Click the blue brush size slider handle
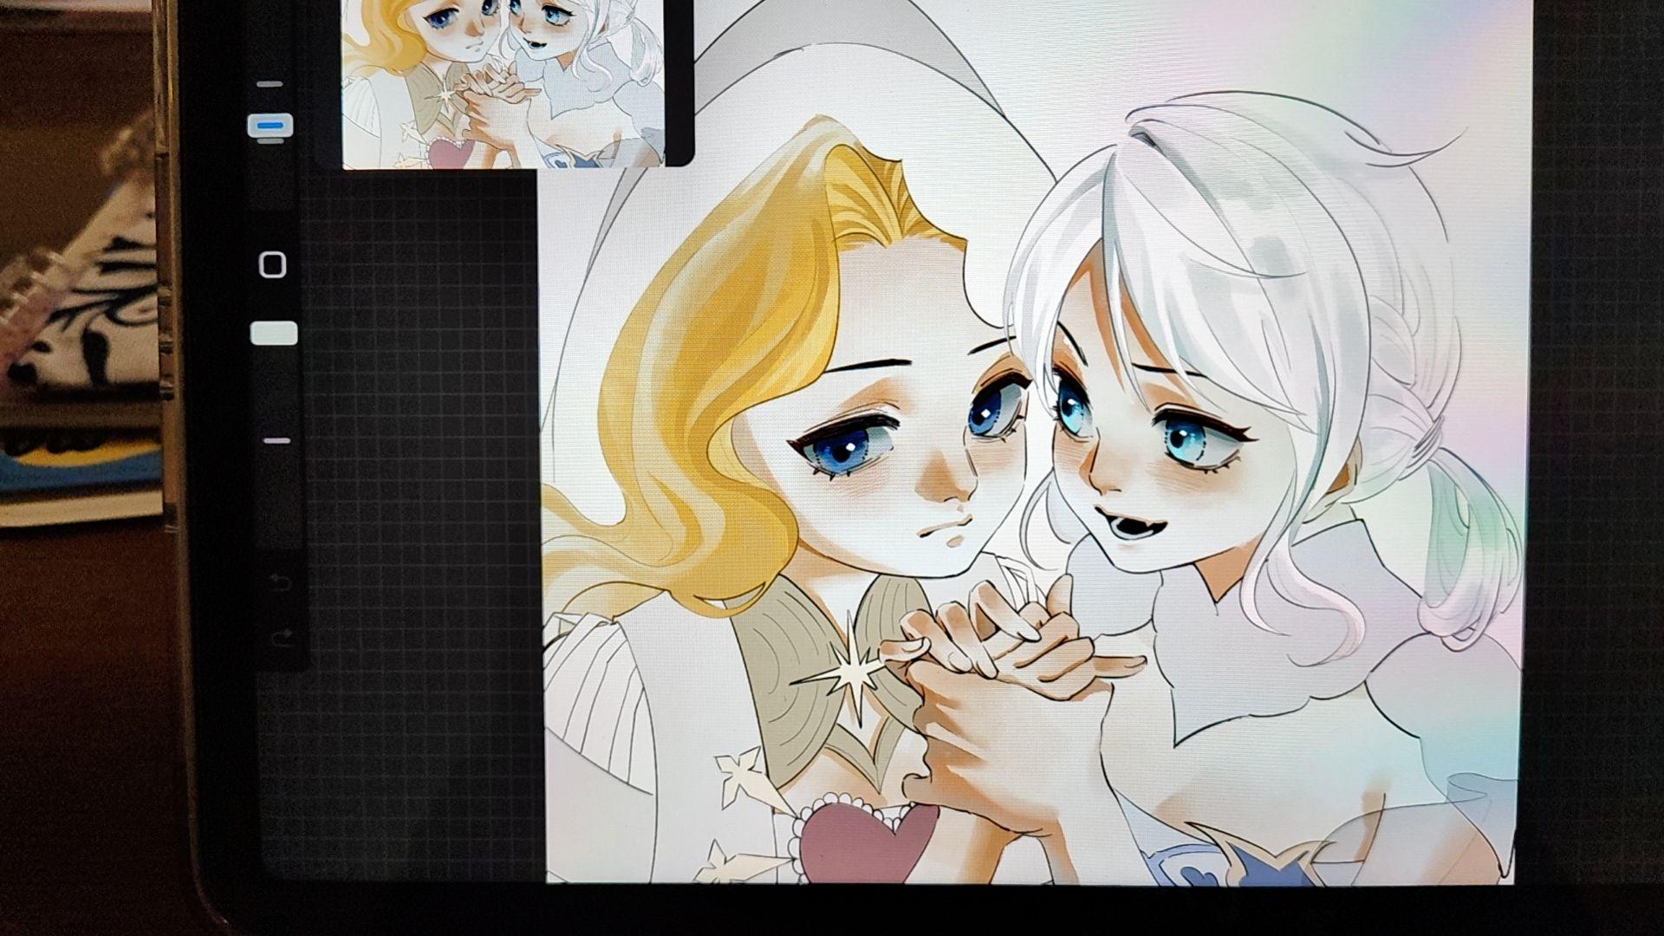This screenshot has height=936, width=1664. [x=270, y=127]
